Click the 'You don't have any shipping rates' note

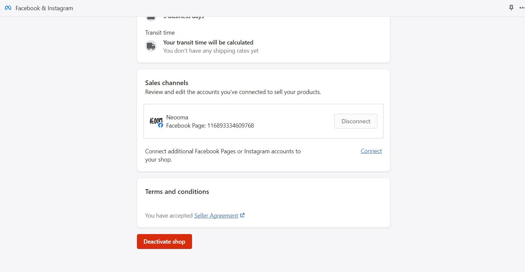pyautogui.click(x=211, y=51)
